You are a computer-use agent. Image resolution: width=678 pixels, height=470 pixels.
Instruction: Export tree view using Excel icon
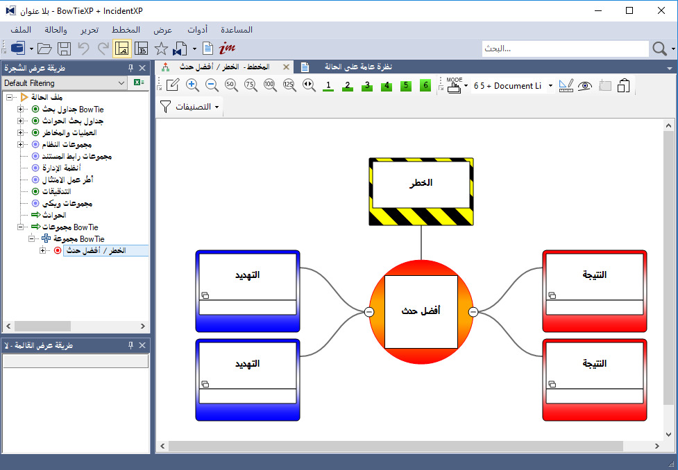tap(139, 83)
